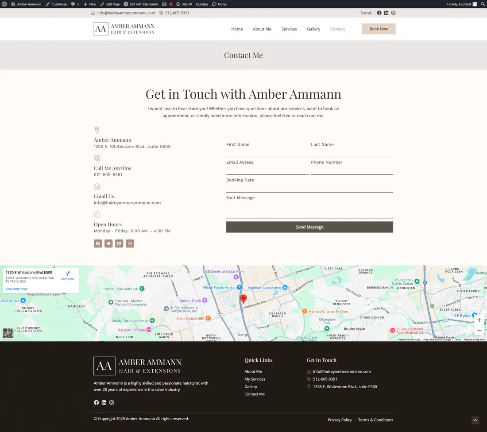Screen dimensions: 487x432
Task: Click the location pin icon above address
Action: click(97, 130)
